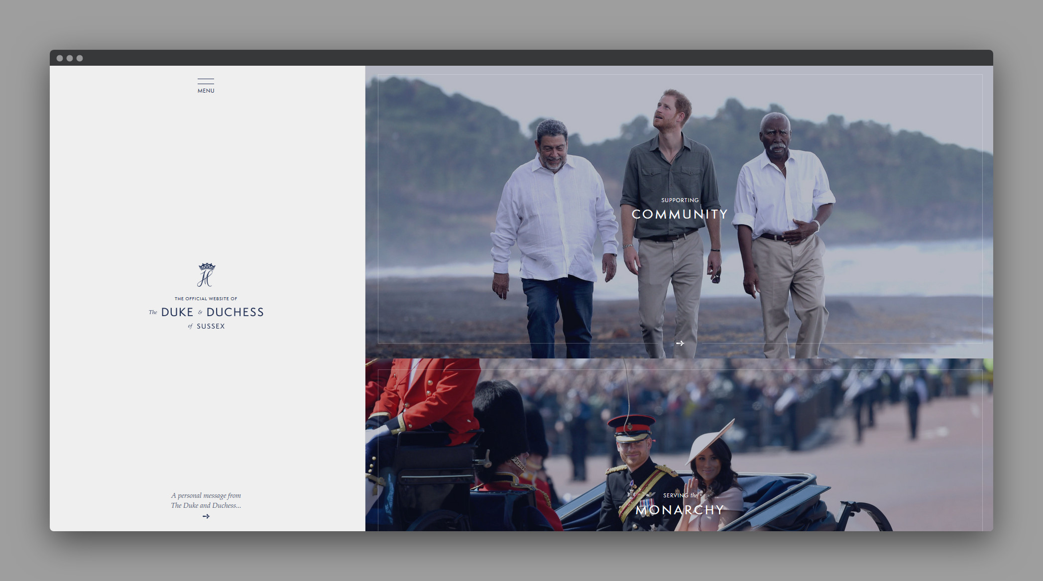Click the carriage parade monarchy photo

(x=679, y=445)
